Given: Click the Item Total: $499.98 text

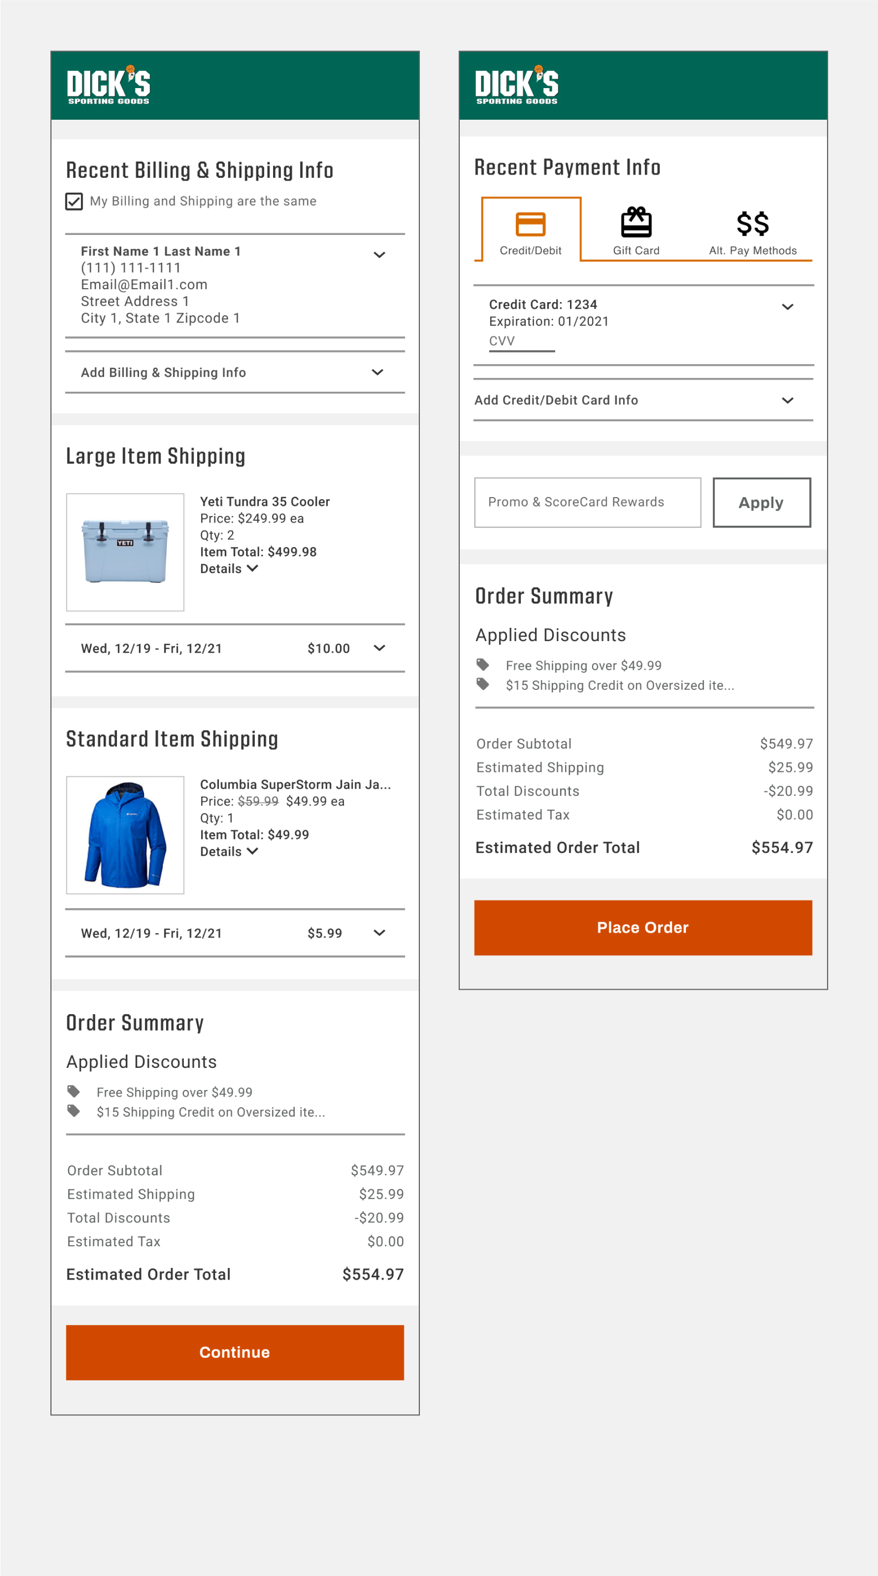Looking at the screenshot, I should (258, 551).
